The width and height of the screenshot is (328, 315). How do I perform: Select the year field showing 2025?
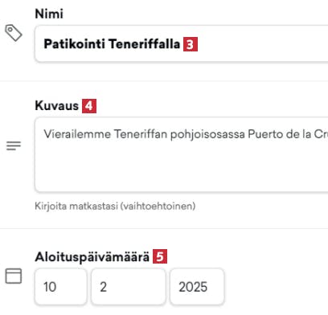(197, 287)
